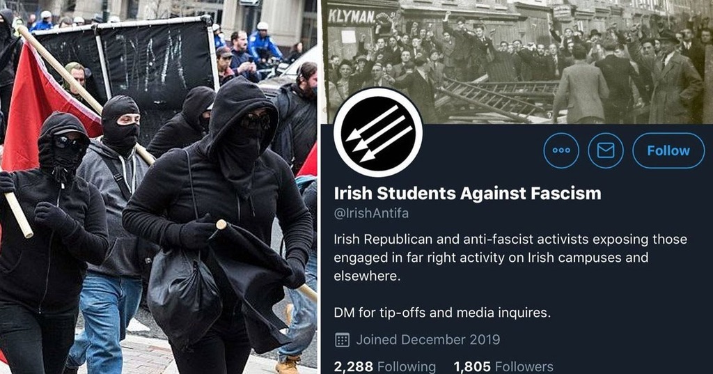The width and height of the screenshot is (713, 374).
Task: Click the KLYMAN sign in header photo
Action: pyautogui.click(x=352, y=17)
